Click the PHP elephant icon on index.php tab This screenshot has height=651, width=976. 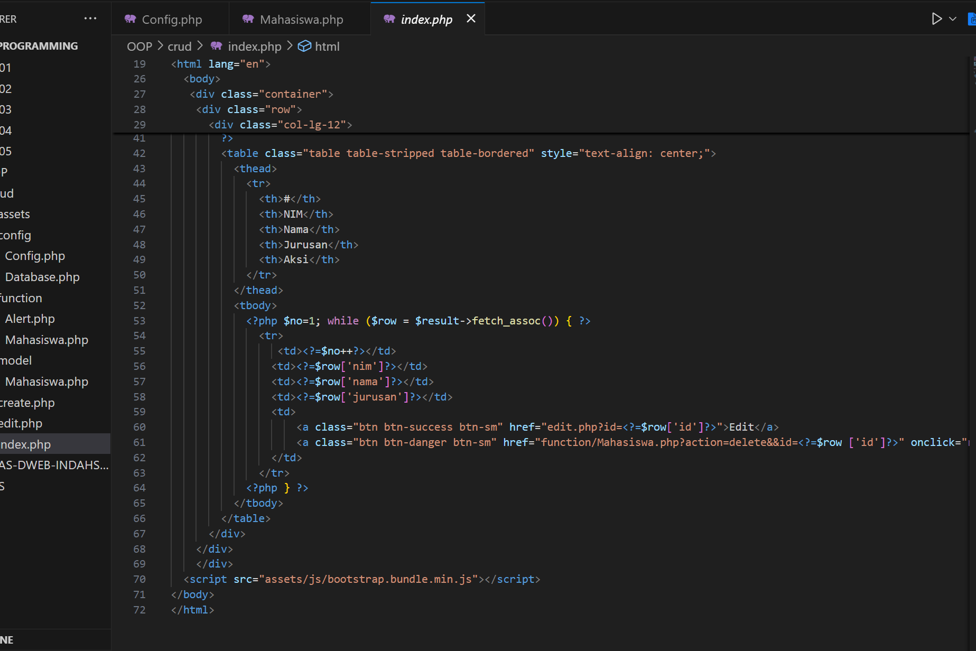389,20
